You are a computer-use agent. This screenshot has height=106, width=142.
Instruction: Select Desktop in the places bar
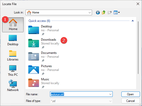[13, 40]
